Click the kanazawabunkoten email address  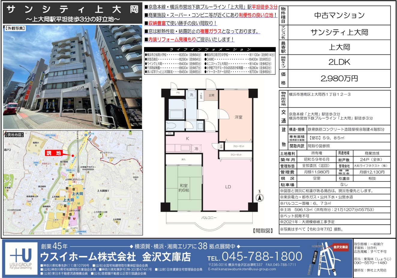click(242, 269)
